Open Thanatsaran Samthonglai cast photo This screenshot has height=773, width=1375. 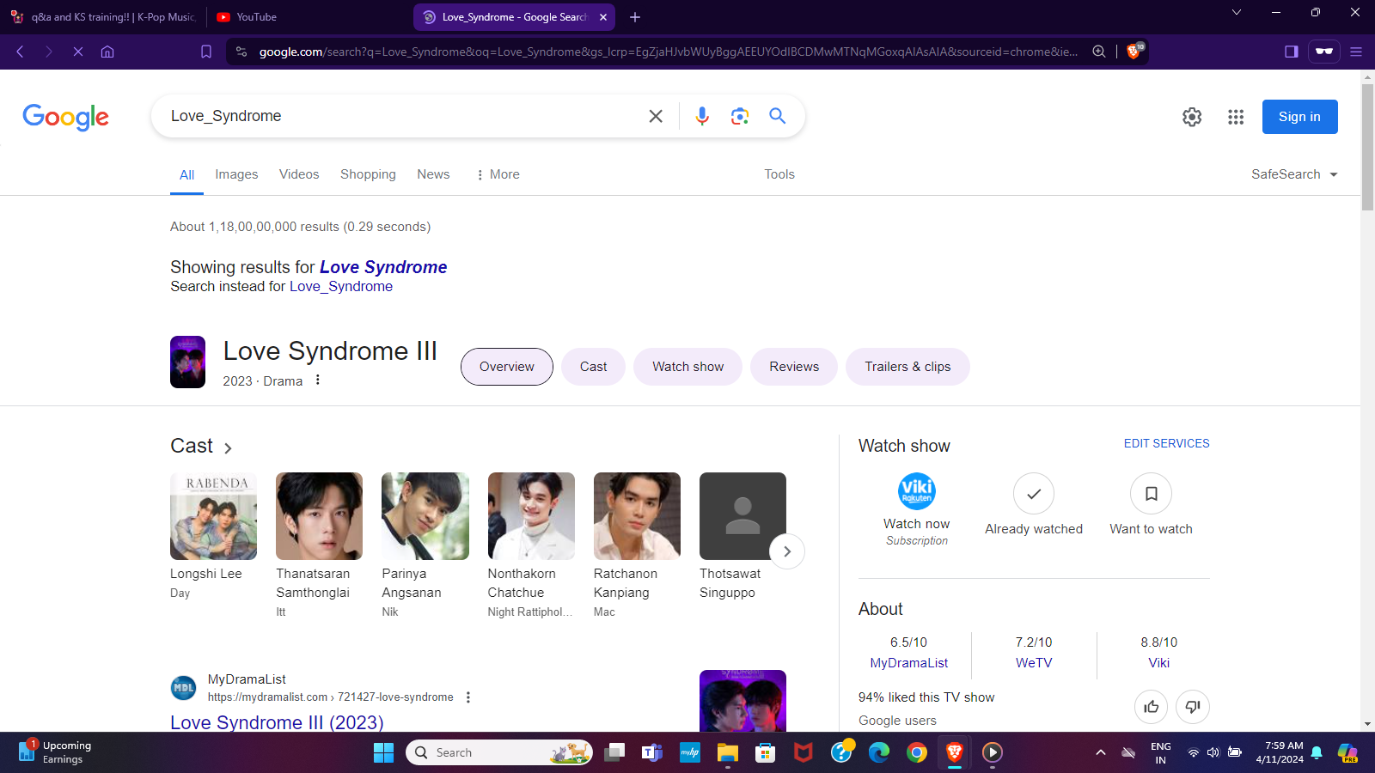click(319, 516)
